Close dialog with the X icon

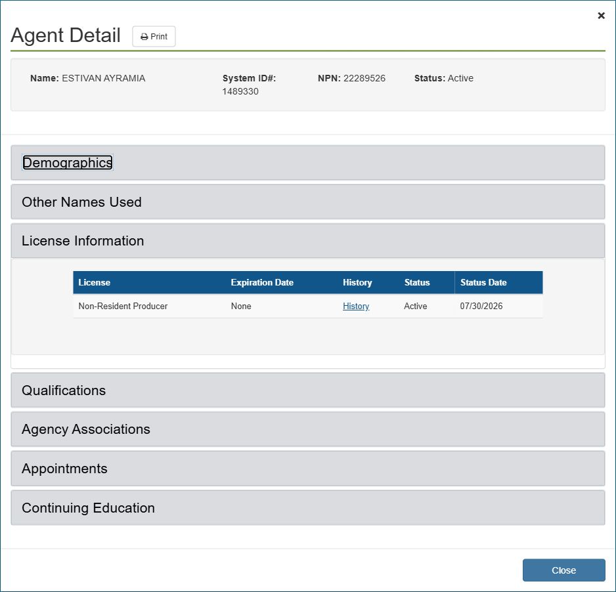(x=601, y=16)
